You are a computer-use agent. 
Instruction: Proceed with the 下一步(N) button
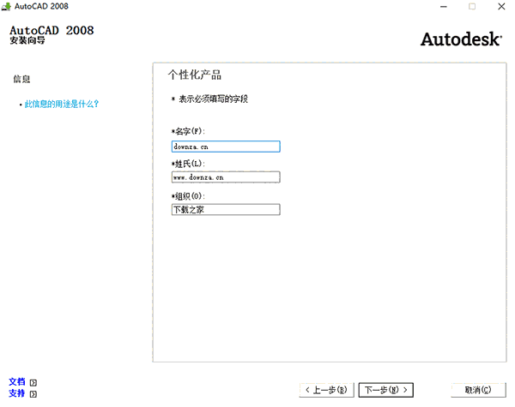386,390
